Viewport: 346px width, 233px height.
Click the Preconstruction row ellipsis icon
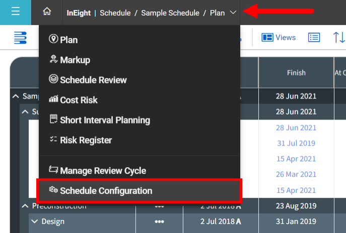click(159, 206)
